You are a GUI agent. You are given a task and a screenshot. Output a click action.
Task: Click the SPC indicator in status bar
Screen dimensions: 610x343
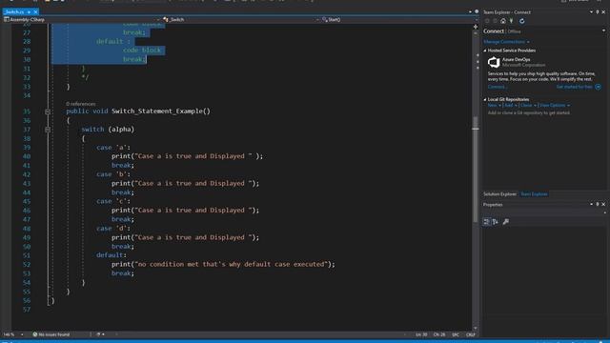click(x=456, y=334)
